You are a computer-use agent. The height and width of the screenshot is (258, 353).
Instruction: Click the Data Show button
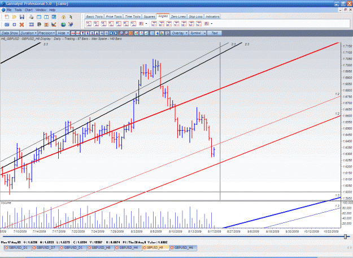tap(10, 33)
